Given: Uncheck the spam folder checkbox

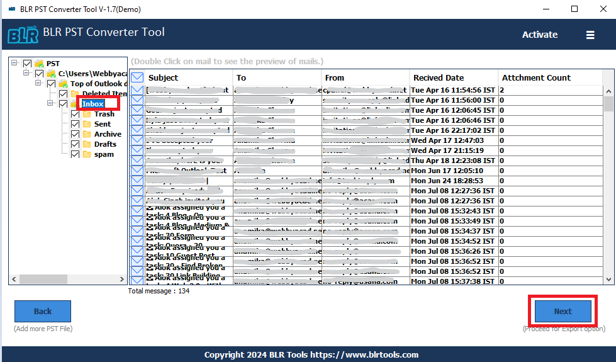Looking at the screenshot, I should 75,154.
